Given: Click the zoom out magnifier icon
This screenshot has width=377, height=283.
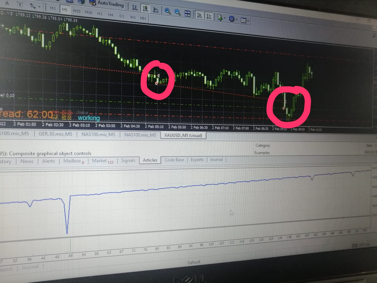Looking at the screenshot, I should (177, 12).
